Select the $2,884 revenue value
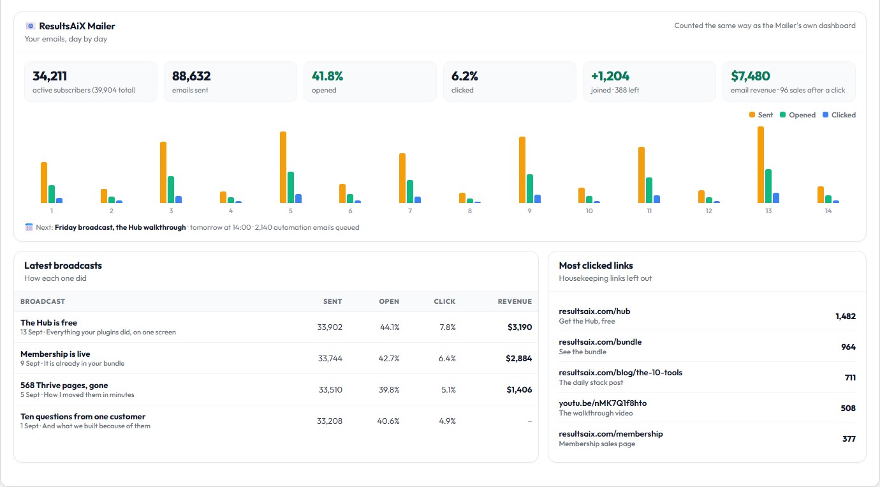 [x=519, y=359]
